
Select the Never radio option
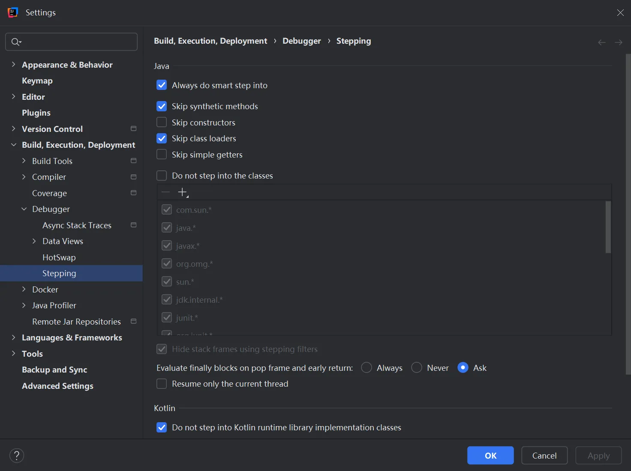click(417, 368)
